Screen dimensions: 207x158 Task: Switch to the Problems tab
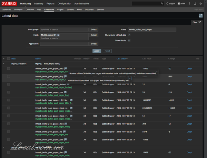18,10
